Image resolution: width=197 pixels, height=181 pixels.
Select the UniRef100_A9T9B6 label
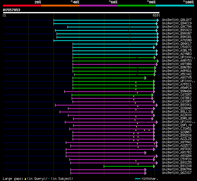[x=177, y=64]
